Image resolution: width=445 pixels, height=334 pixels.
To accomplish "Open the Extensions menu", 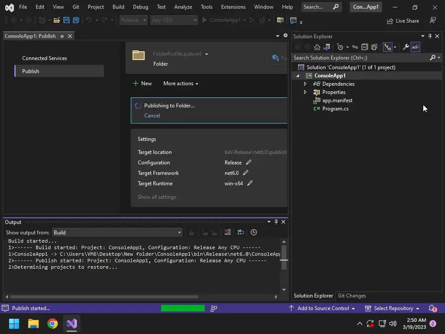I will tap(233, 7).
